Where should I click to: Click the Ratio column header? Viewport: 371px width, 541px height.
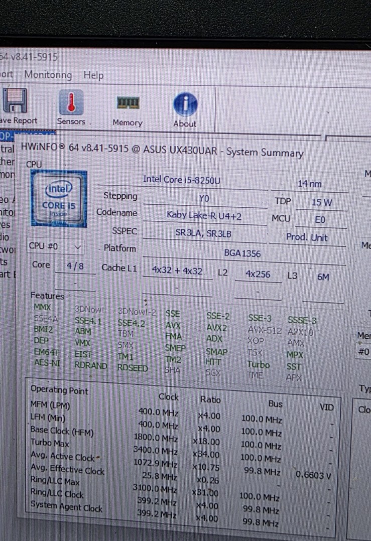(x=210, y=399)
